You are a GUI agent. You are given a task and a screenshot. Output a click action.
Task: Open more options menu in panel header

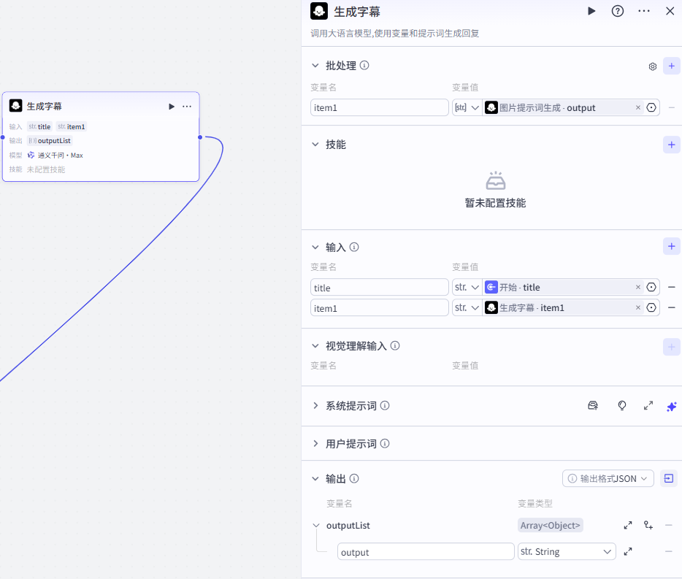point(644,11)
